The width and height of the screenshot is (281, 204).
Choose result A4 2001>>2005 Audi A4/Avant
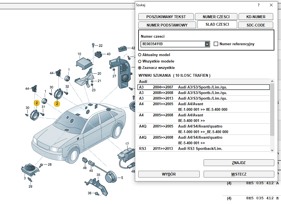[x=204, y=107]
